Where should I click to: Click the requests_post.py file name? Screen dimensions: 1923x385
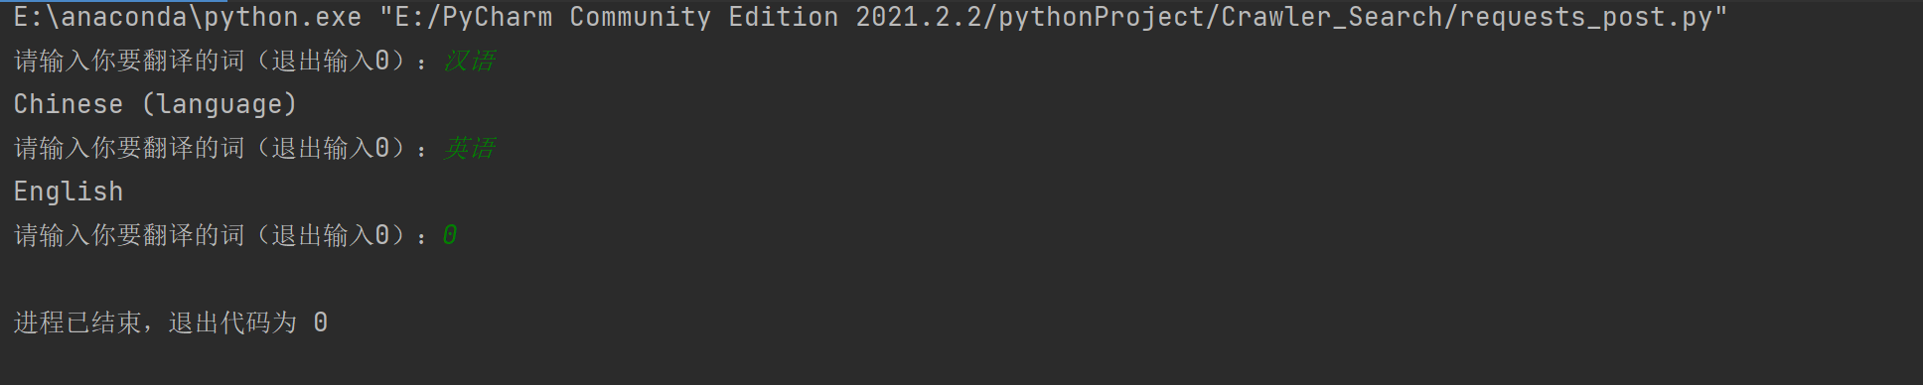[1586, 18]
